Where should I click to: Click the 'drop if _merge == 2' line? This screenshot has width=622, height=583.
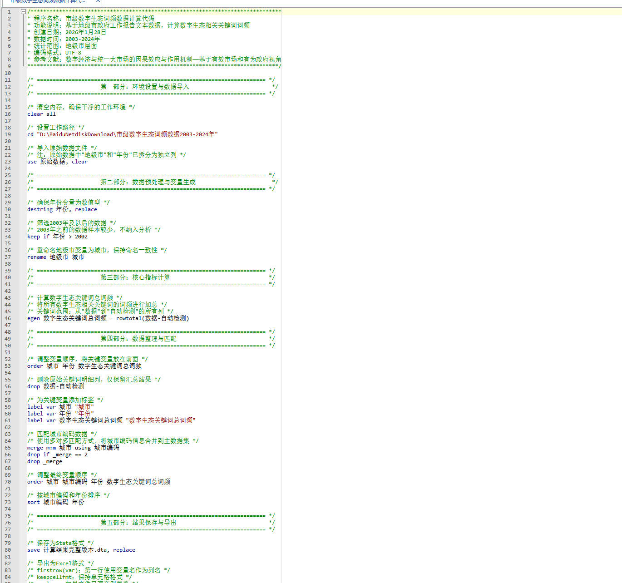tap(57, 455)
